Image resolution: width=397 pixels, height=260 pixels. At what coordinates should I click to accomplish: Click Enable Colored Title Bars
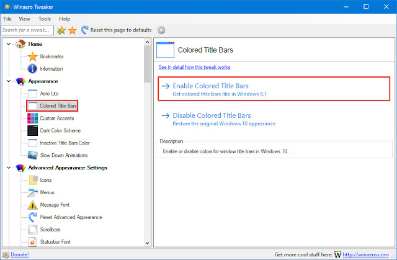click(274, 89)
